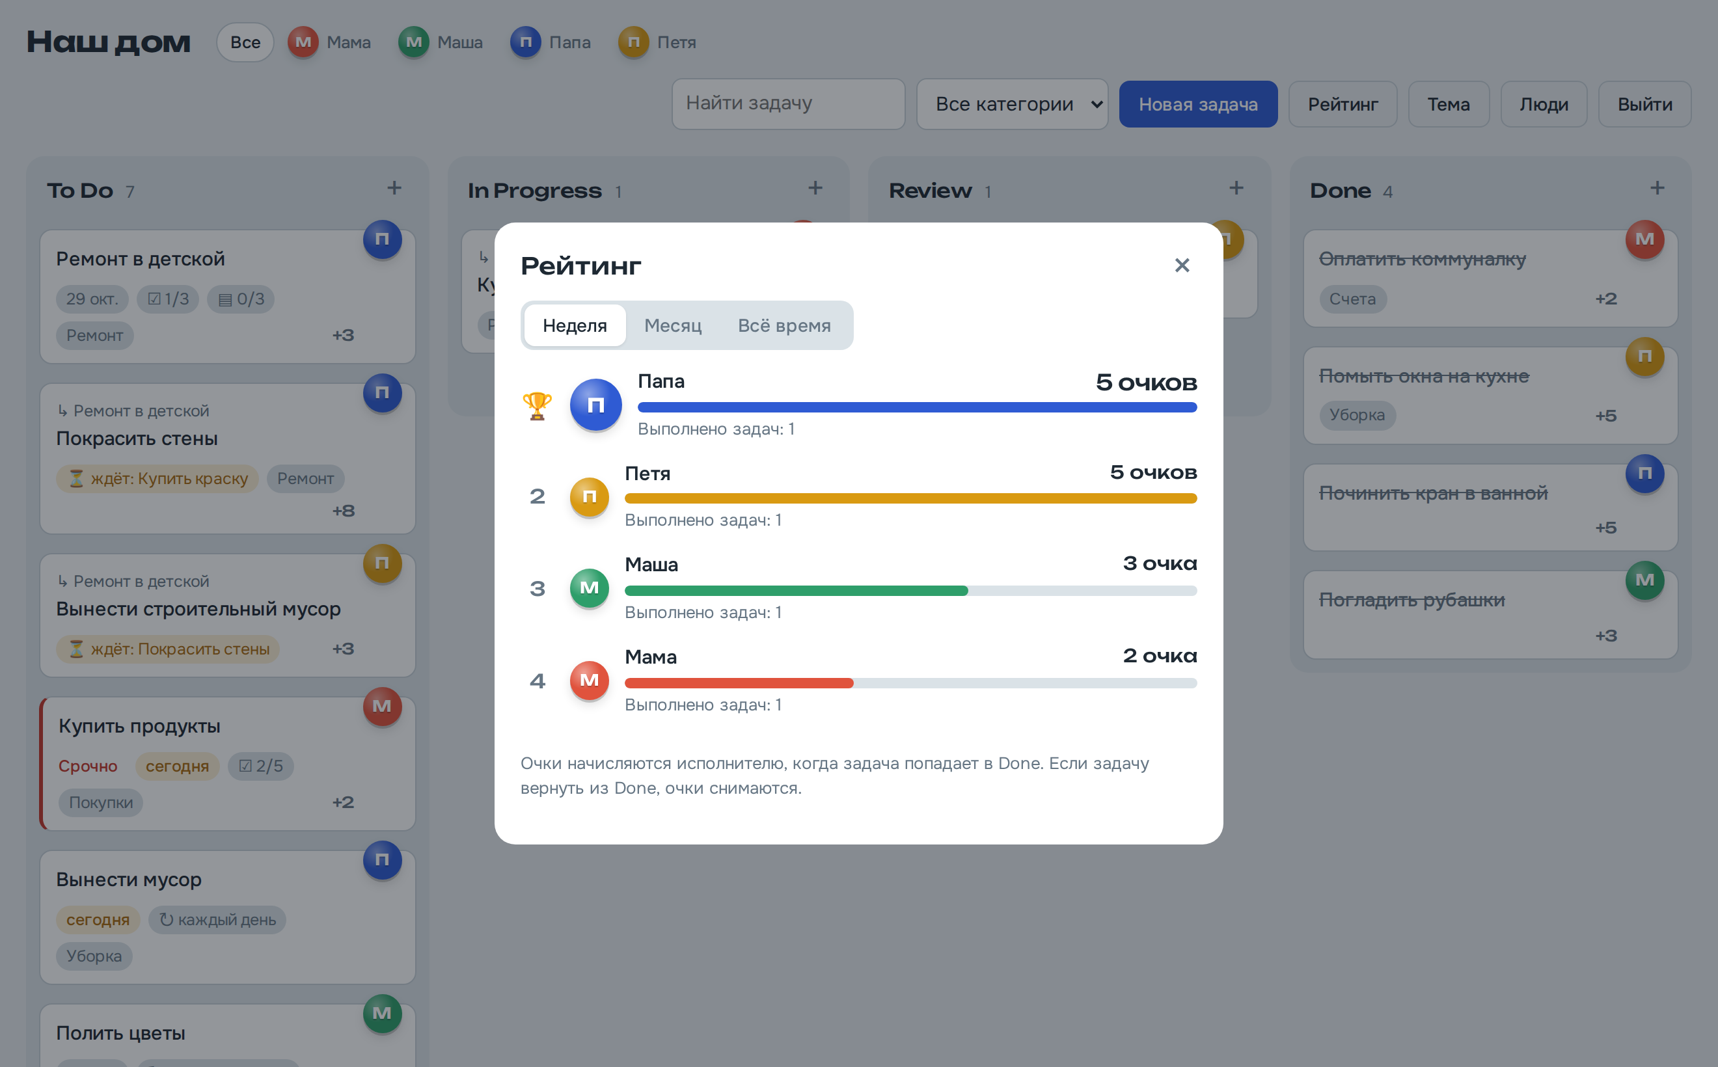1718x1067 pixels.
Task: Click Петя's yellow avatar in the rating list
Action: click(x=590, y=497)
